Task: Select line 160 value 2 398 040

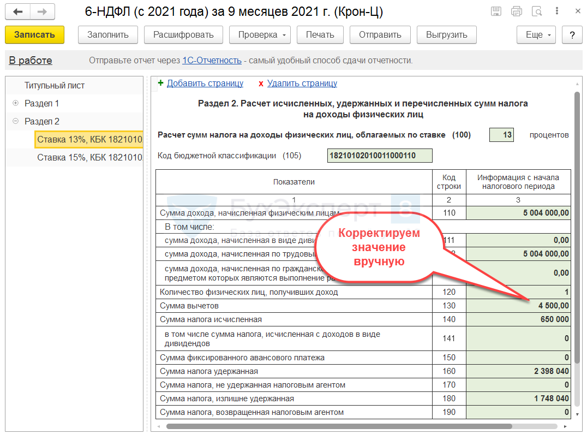Action: 518,371
